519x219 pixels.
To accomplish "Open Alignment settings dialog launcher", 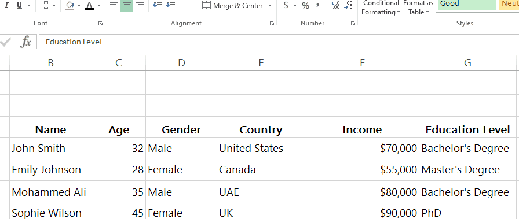I will 272,24.
